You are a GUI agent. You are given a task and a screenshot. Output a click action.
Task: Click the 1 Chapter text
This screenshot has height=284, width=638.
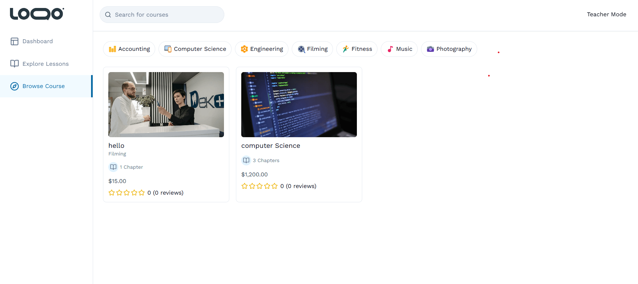pos(132,167)
